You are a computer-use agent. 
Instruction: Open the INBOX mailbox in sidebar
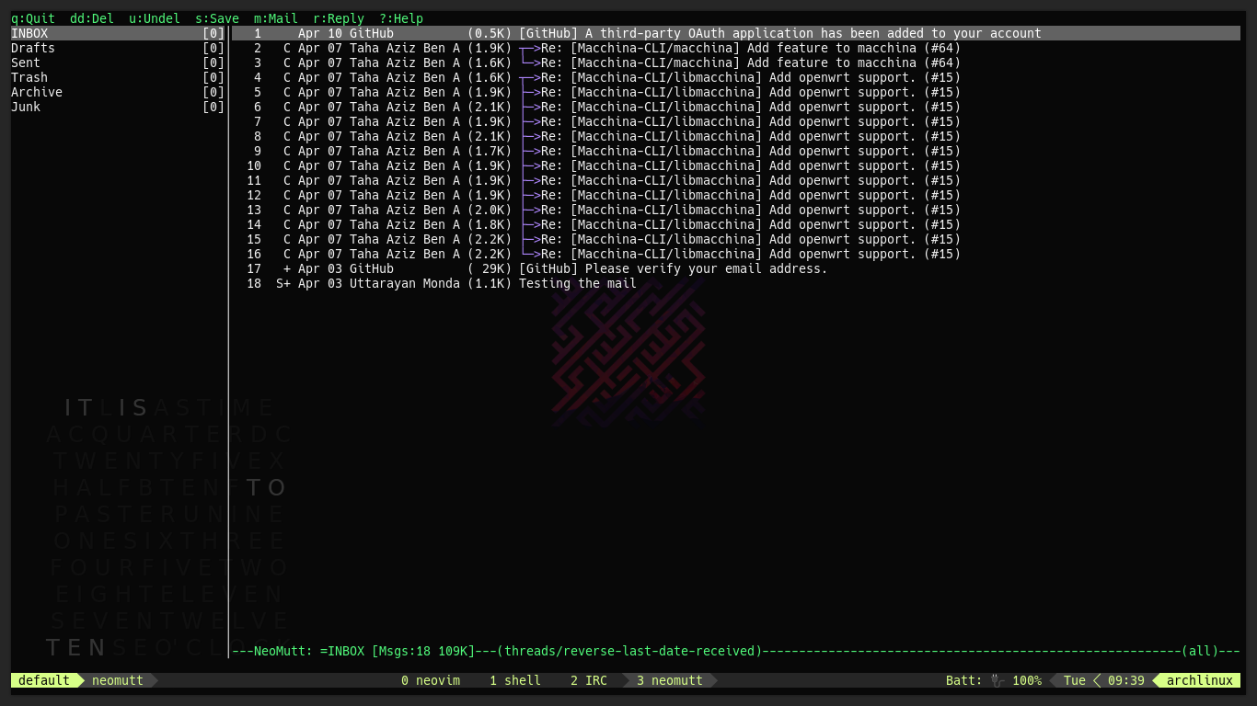coord(29,33)
